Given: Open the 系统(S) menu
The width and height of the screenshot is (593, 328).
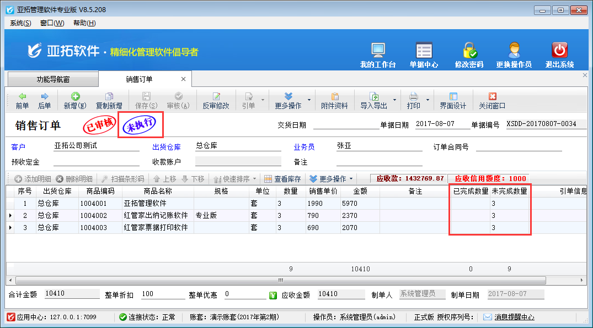Looking at the screenshot, I should click(20, 23).
